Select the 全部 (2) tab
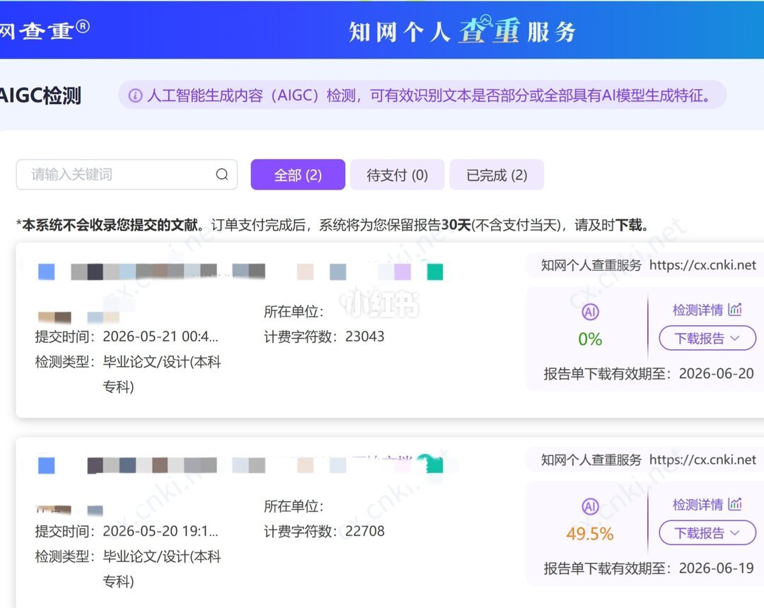764x608 pixels. (298, 175)
